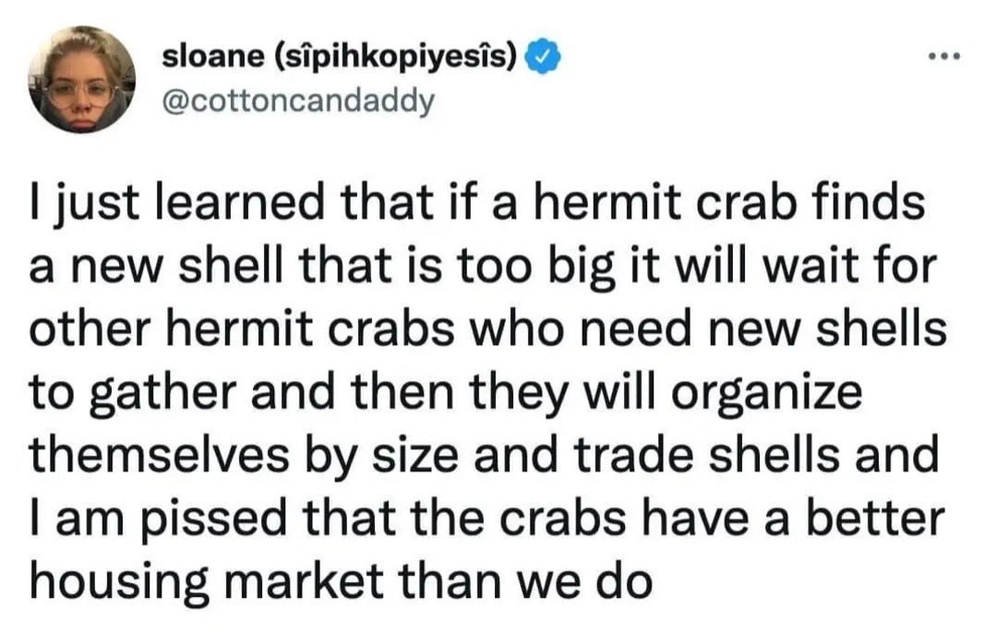Open sloane's profile picture
Viewport: 997px width, 633px height.
click(82, 79)
